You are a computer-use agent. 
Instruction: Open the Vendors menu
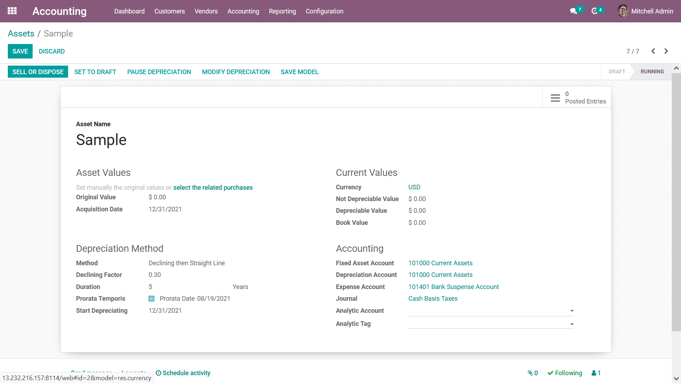click(x=206, y=11)
